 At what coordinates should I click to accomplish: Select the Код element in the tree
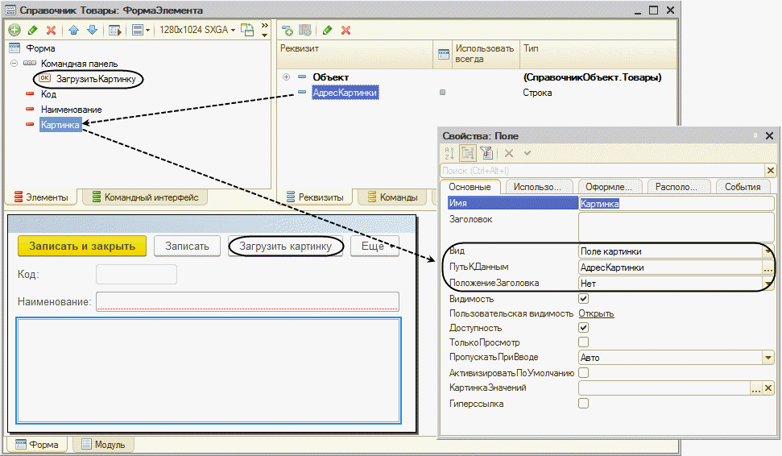pyautogui.click(x=48, y=94)
